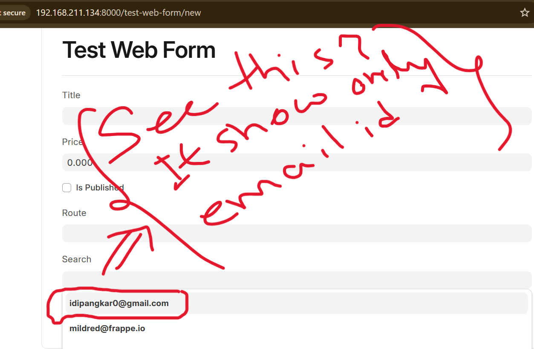This screenshot has height=349, width=534.
Task: Click the Price field showing 0.000
Action: coord(297,162)
